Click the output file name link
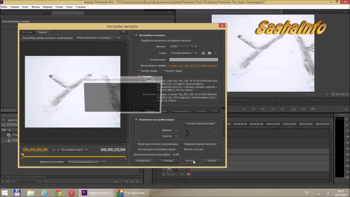The width and height of the screenshot is (350, 197). [x=193, y=66]
